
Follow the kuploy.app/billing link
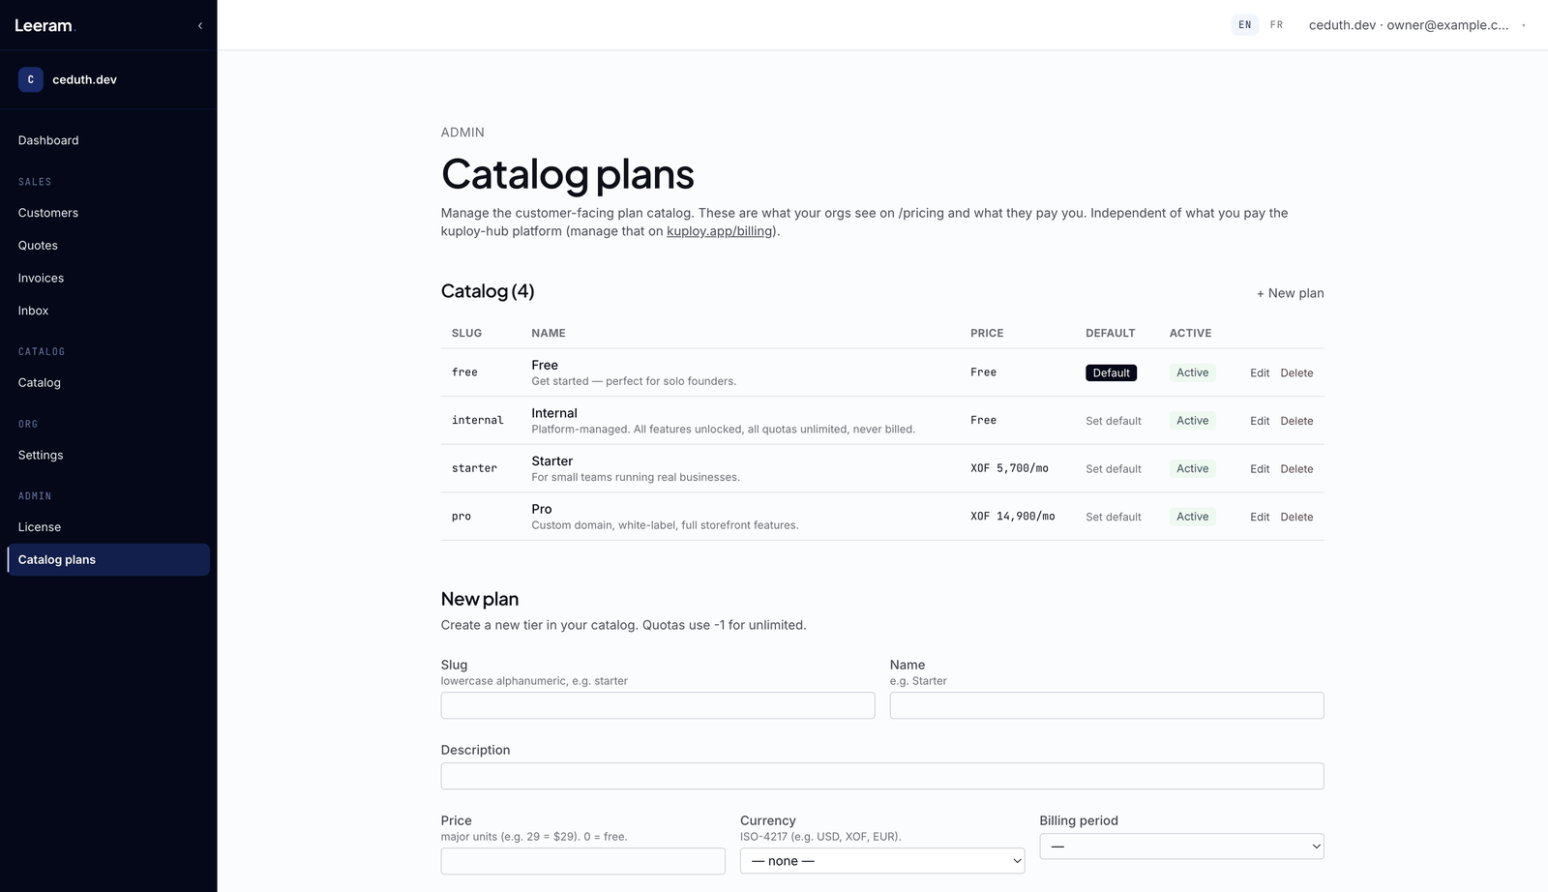tap(720, 231)
